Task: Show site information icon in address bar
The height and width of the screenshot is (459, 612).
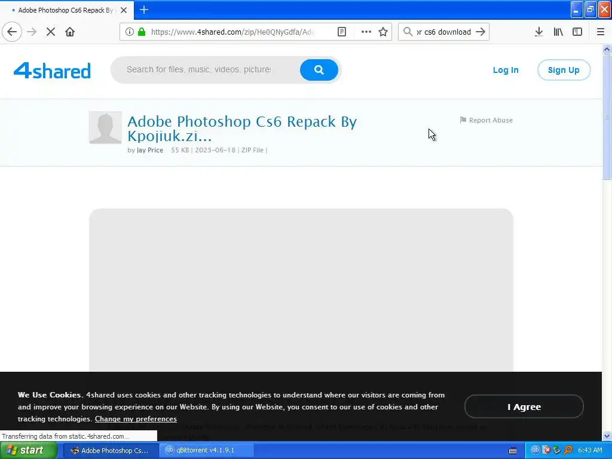Action: pos(129,32)
